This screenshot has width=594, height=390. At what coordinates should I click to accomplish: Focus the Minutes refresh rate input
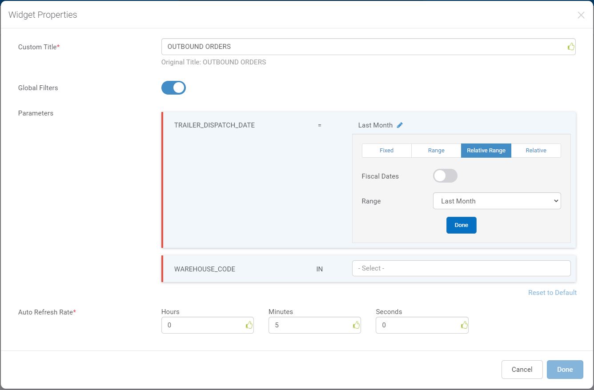(309, 325)
